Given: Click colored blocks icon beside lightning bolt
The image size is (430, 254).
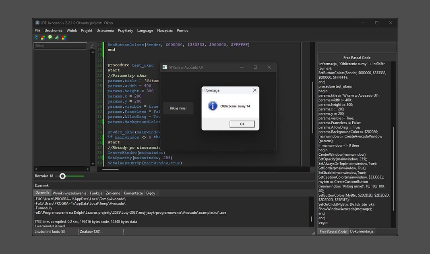Looking at the screenshot, I should point(43,37).
